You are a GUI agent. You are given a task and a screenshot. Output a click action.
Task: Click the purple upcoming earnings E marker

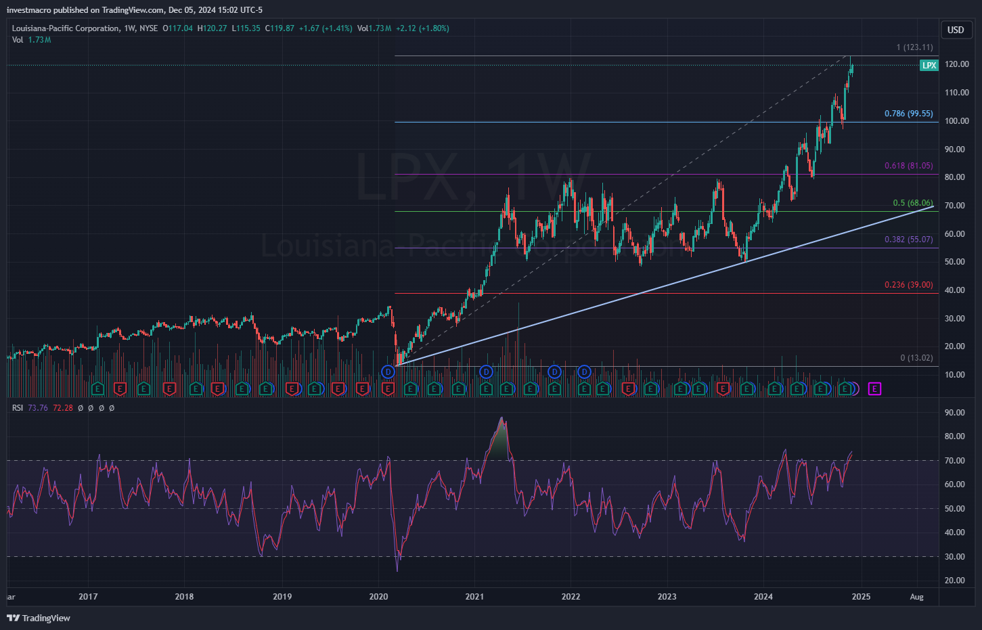click(875, 388)
